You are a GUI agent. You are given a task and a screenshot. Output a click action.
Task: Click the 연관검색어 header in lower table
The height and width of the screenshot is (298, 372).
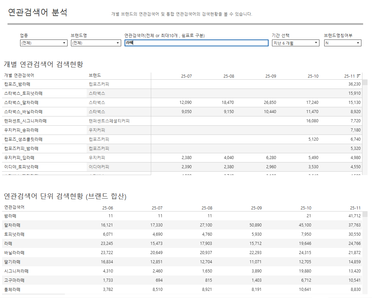[x=14, y=207]
